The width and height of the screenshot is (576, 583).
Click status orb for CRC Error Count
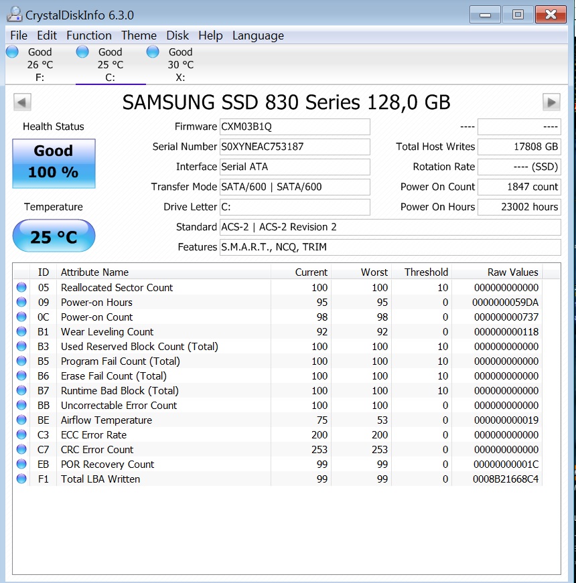tap(21, 449)
